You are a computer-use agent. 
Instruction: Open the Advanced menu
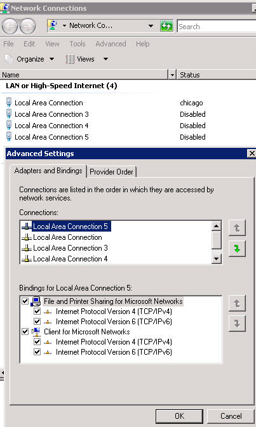click(111, 44)
